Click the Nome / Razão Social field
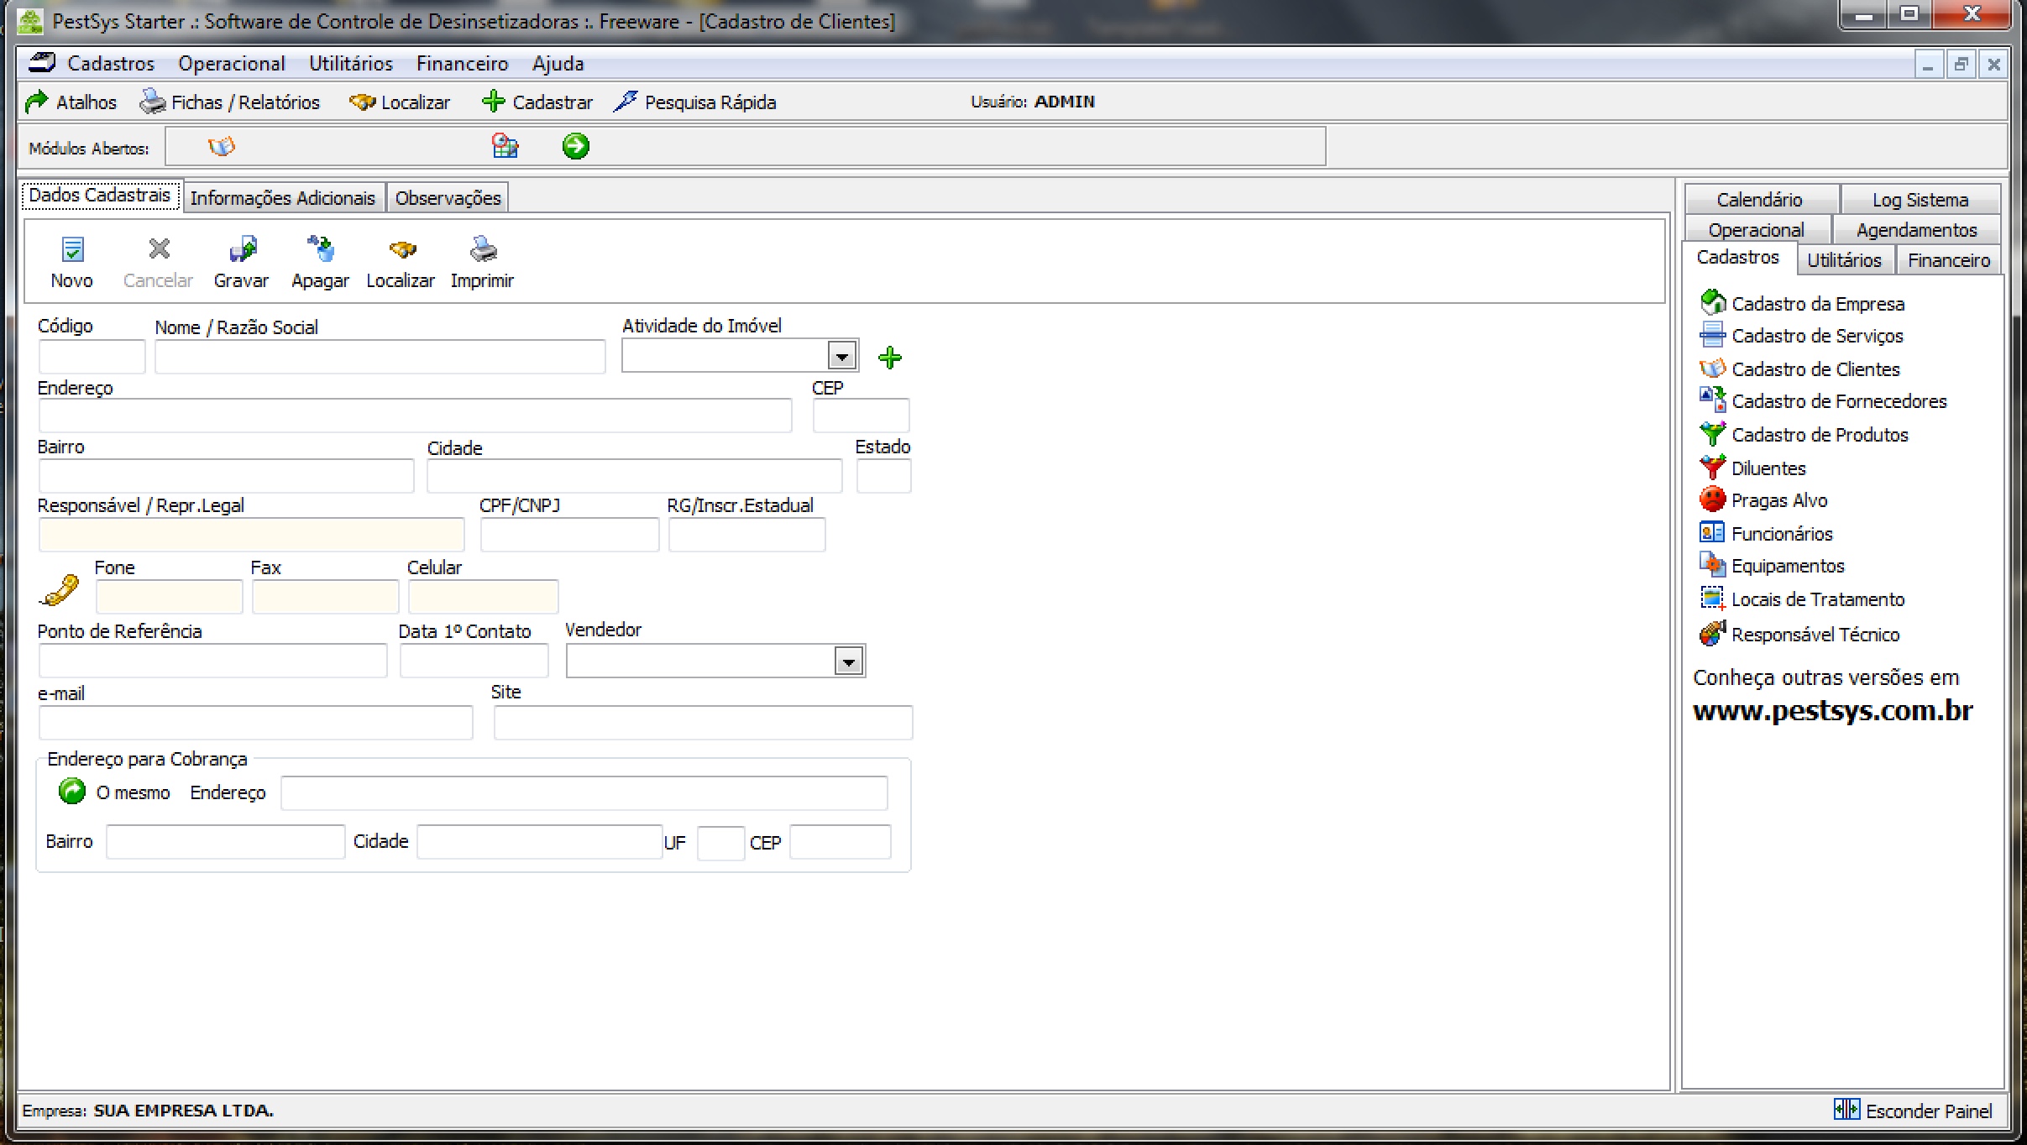Screen dimensions: 2027x1145 coord(380,357)
